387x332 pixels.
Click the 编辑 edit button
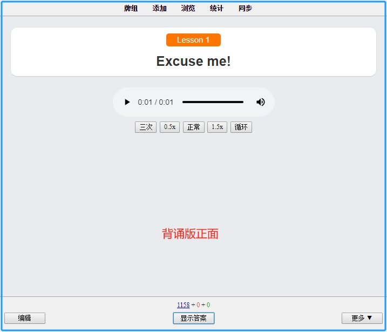click(x=25, y=318)
